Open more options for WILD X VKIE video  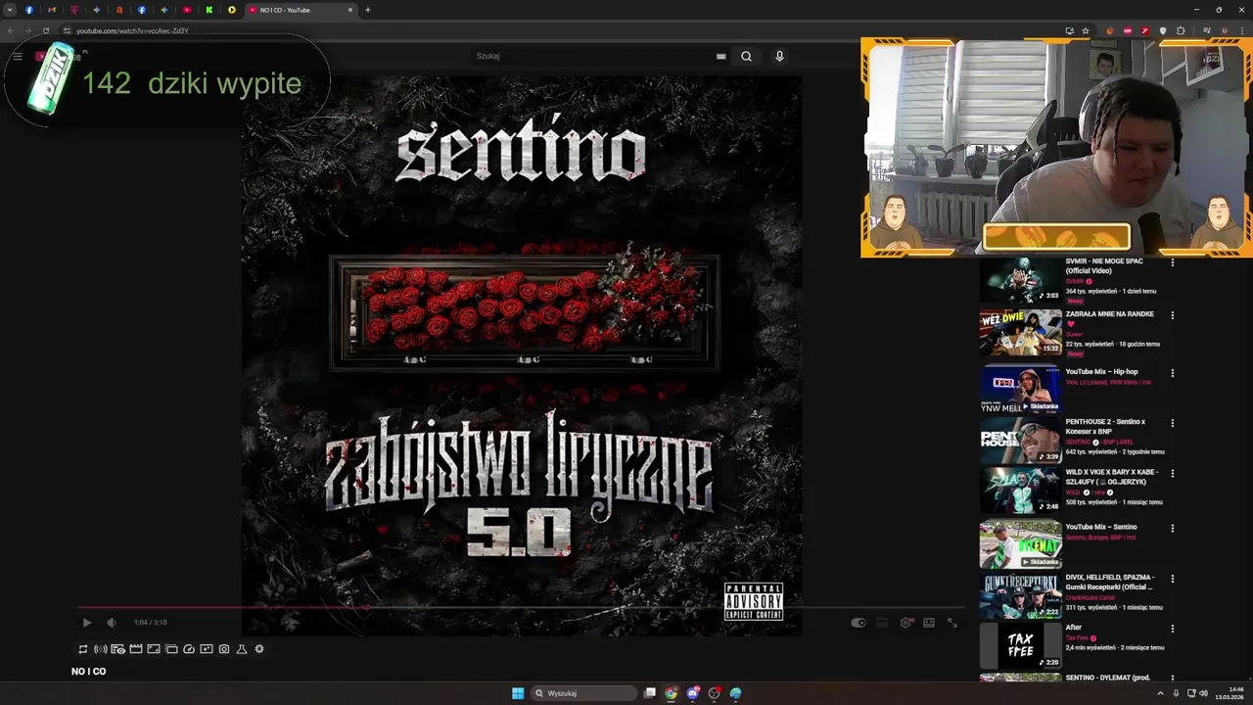click(1172, 473)
